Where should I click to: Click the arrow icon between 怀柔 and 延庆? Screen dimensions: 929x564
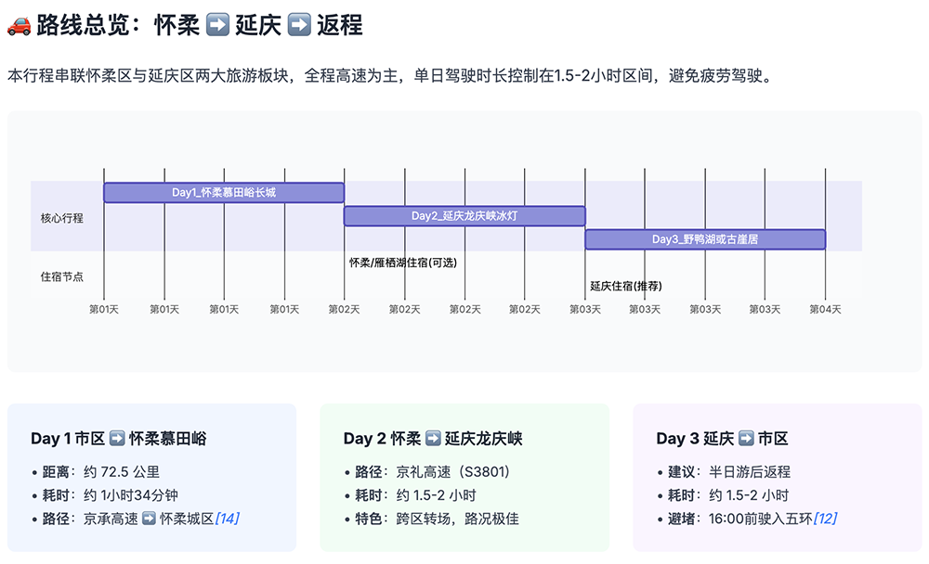pos(218,24)
